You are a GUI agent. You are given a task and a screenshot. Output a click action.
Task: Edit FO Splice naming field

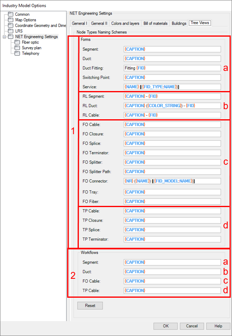point(172,143)
